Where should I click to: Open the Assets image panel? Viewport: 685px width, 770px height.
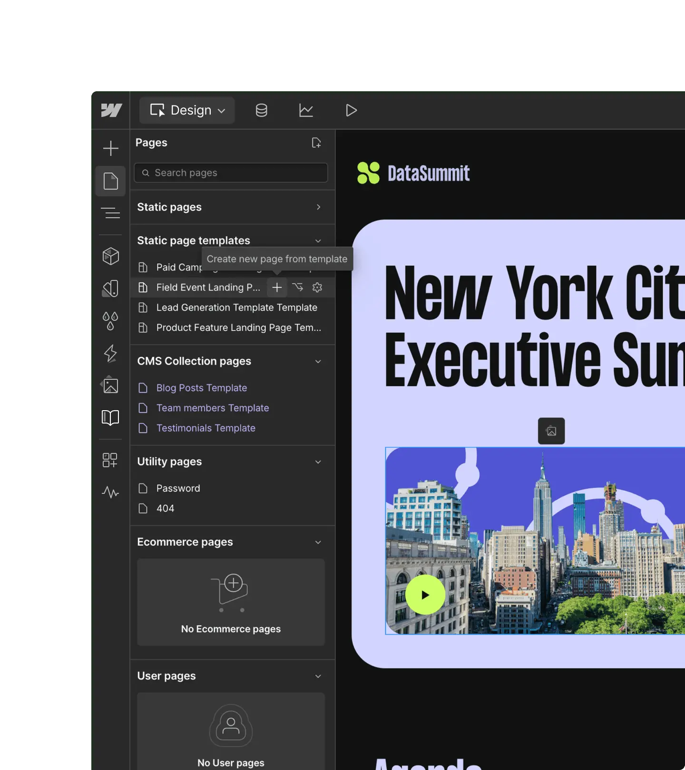click(110, 385)
